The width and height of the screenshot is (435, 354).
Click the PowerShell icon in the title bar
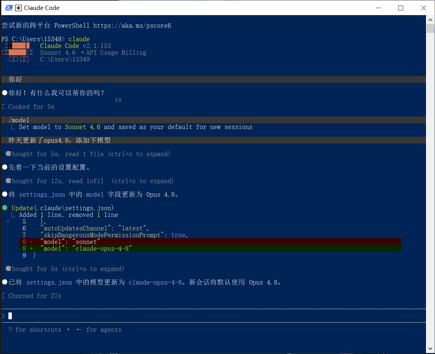[x=9, y=8]
